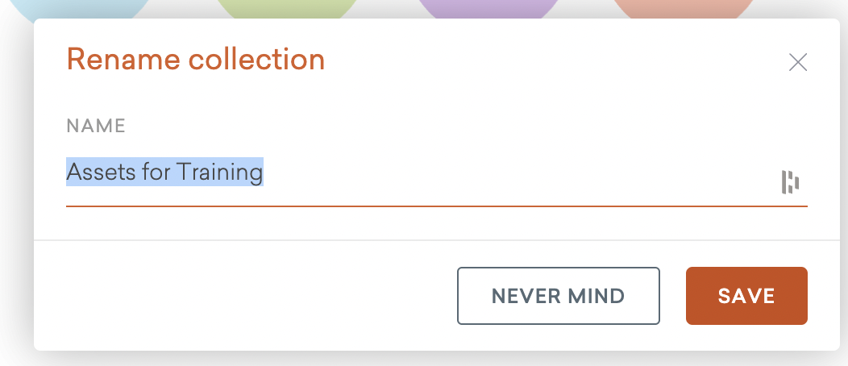This screenshot has height=366, width=848.
Task: Click the 'Rename collection' dialog heading
Action: pos(195,60)
